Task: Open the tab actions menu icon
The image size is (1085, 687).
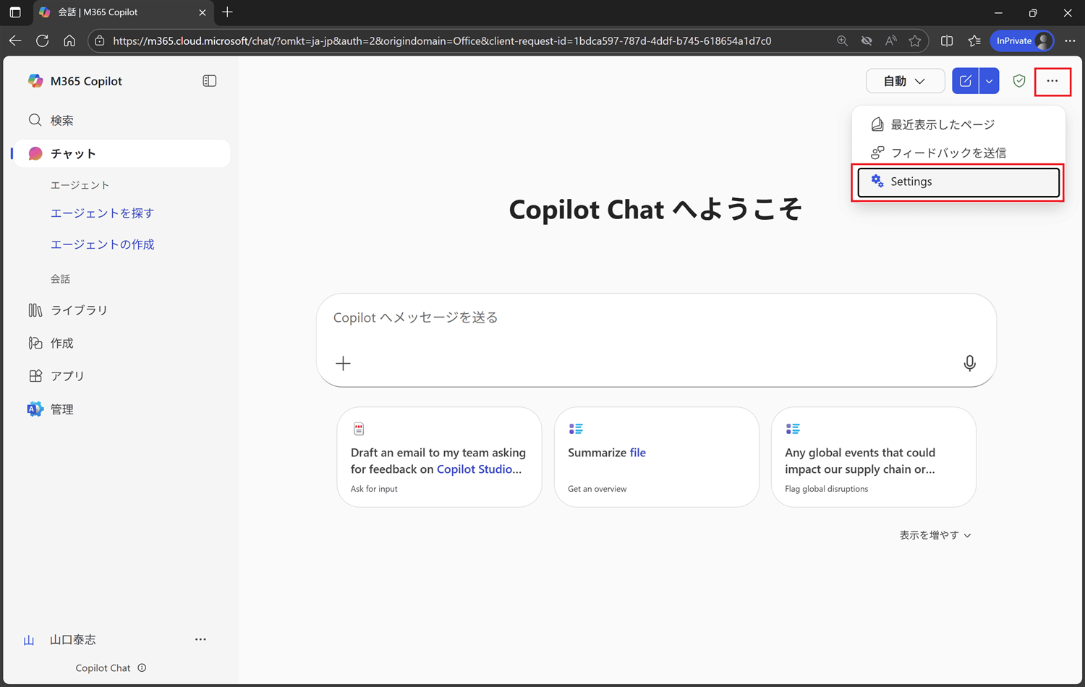Action: tap(15, 12)
